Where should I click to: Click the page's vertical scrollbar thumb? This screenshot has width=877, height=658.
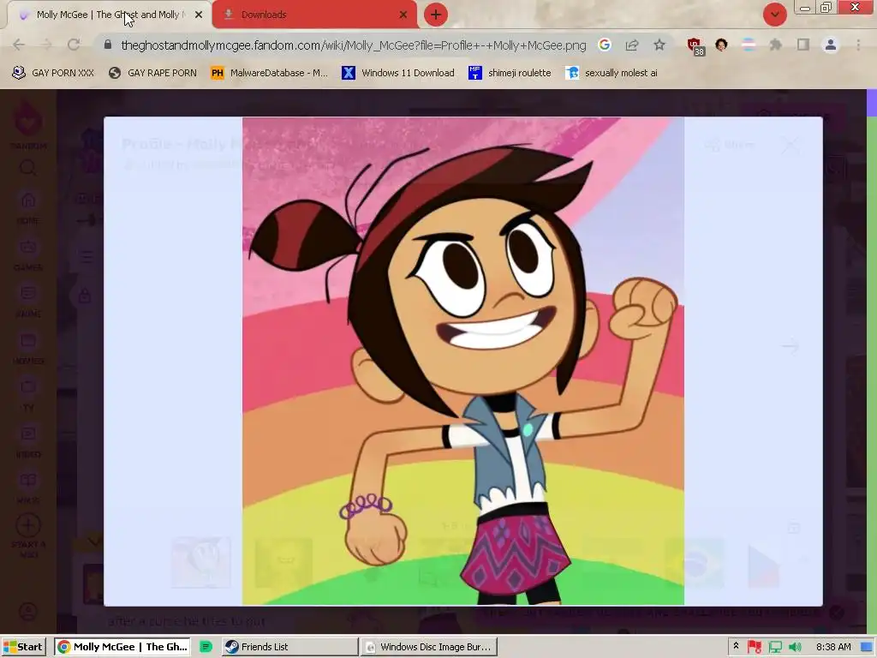coord(871,103)
